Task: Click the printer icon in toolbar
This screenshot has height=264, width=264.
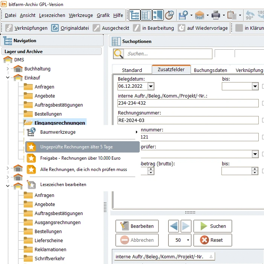Action: 216,15
